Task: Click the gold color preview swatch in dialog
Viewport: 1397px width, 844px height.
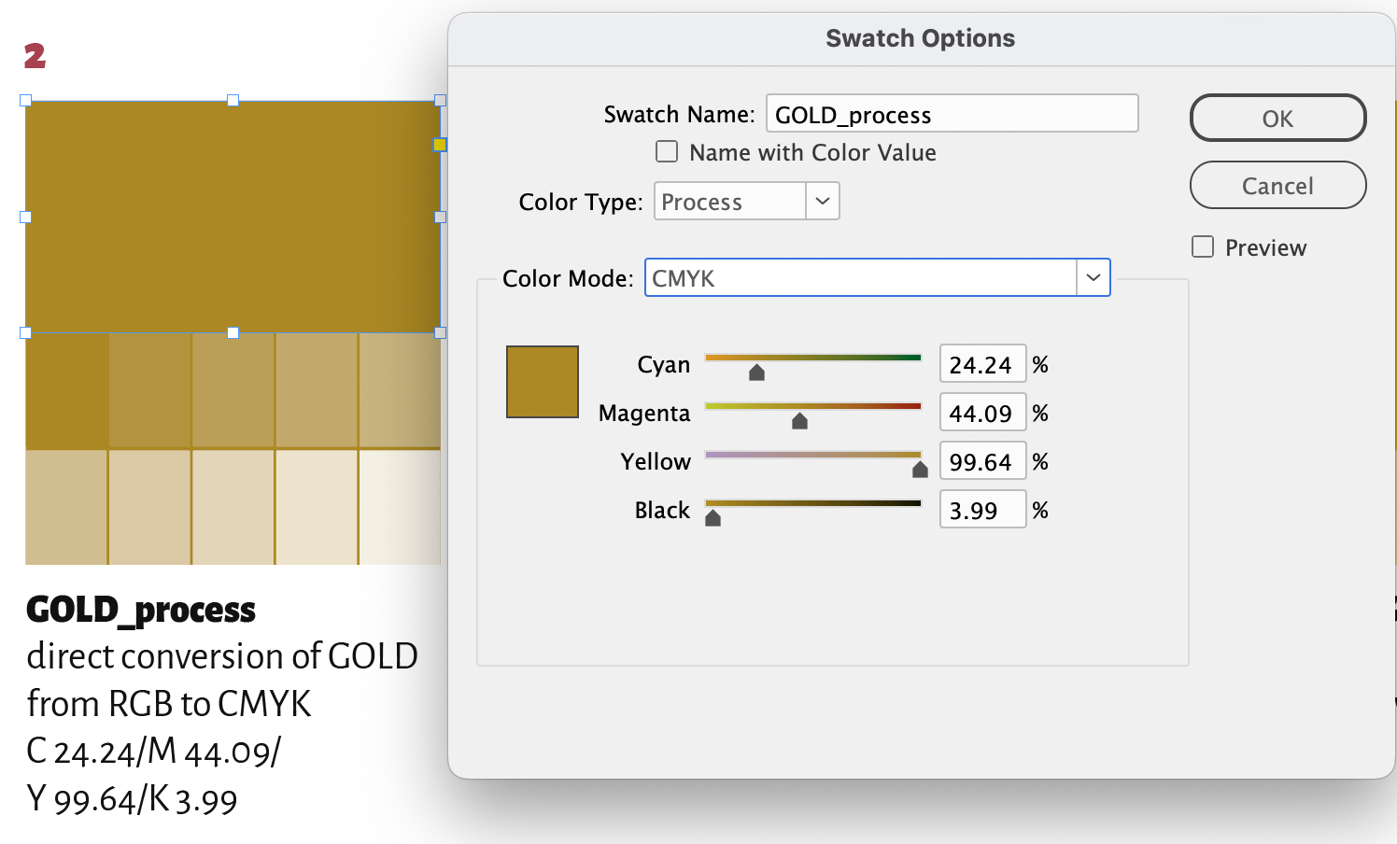Action: click(x=543, y=382)
